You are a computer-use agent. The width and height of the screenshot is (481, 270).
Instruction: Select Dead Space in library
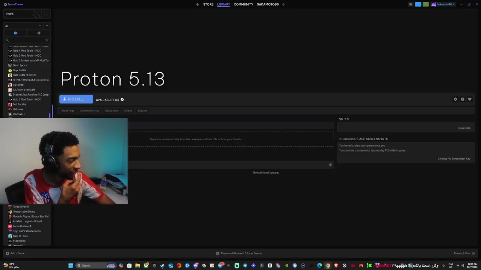tap(20, 65)
